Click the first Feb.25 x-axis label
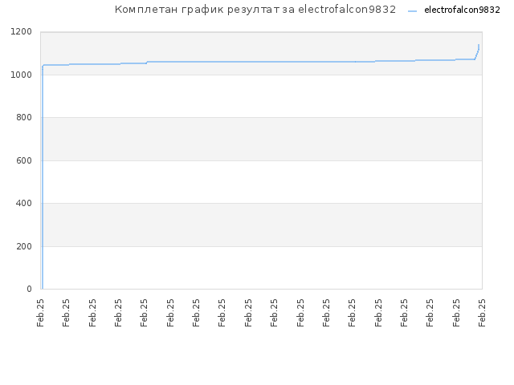This screenshot has width=514, height=385. pos(40,313)
